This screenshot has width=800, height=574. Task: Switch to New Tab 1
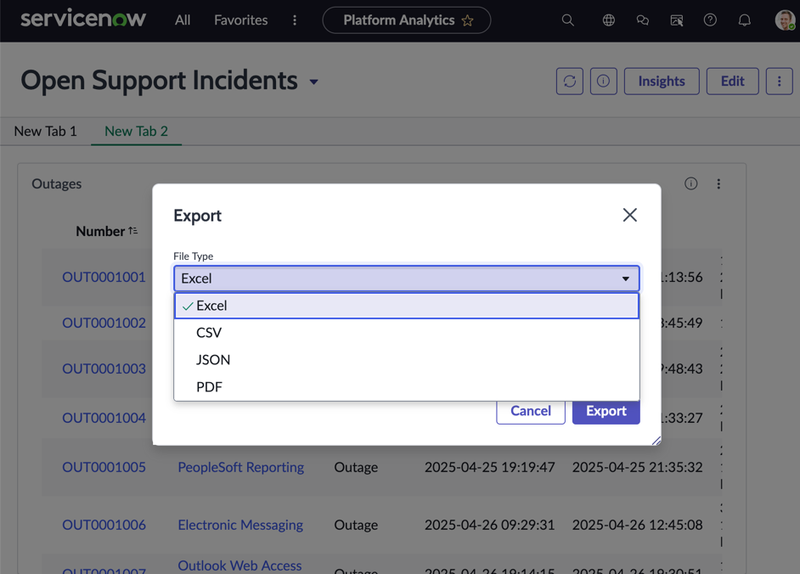[45, 131]
